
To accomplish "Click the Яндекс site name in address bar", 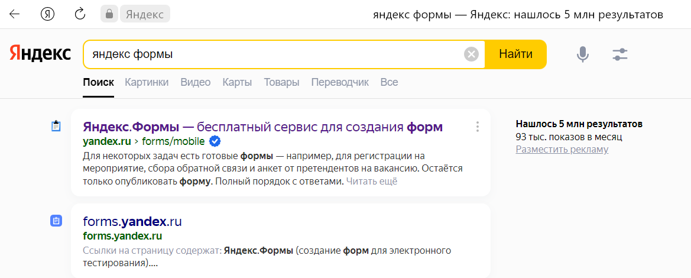I will coord(145,14).
